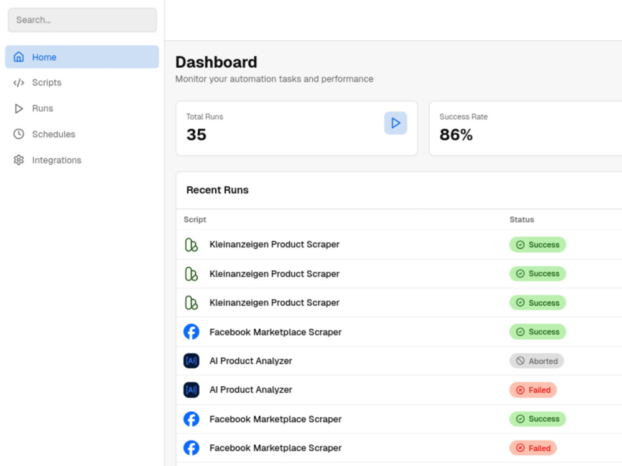622x466 pixels.
Task: Click the Script column header
Action: (x=195, y=219)
